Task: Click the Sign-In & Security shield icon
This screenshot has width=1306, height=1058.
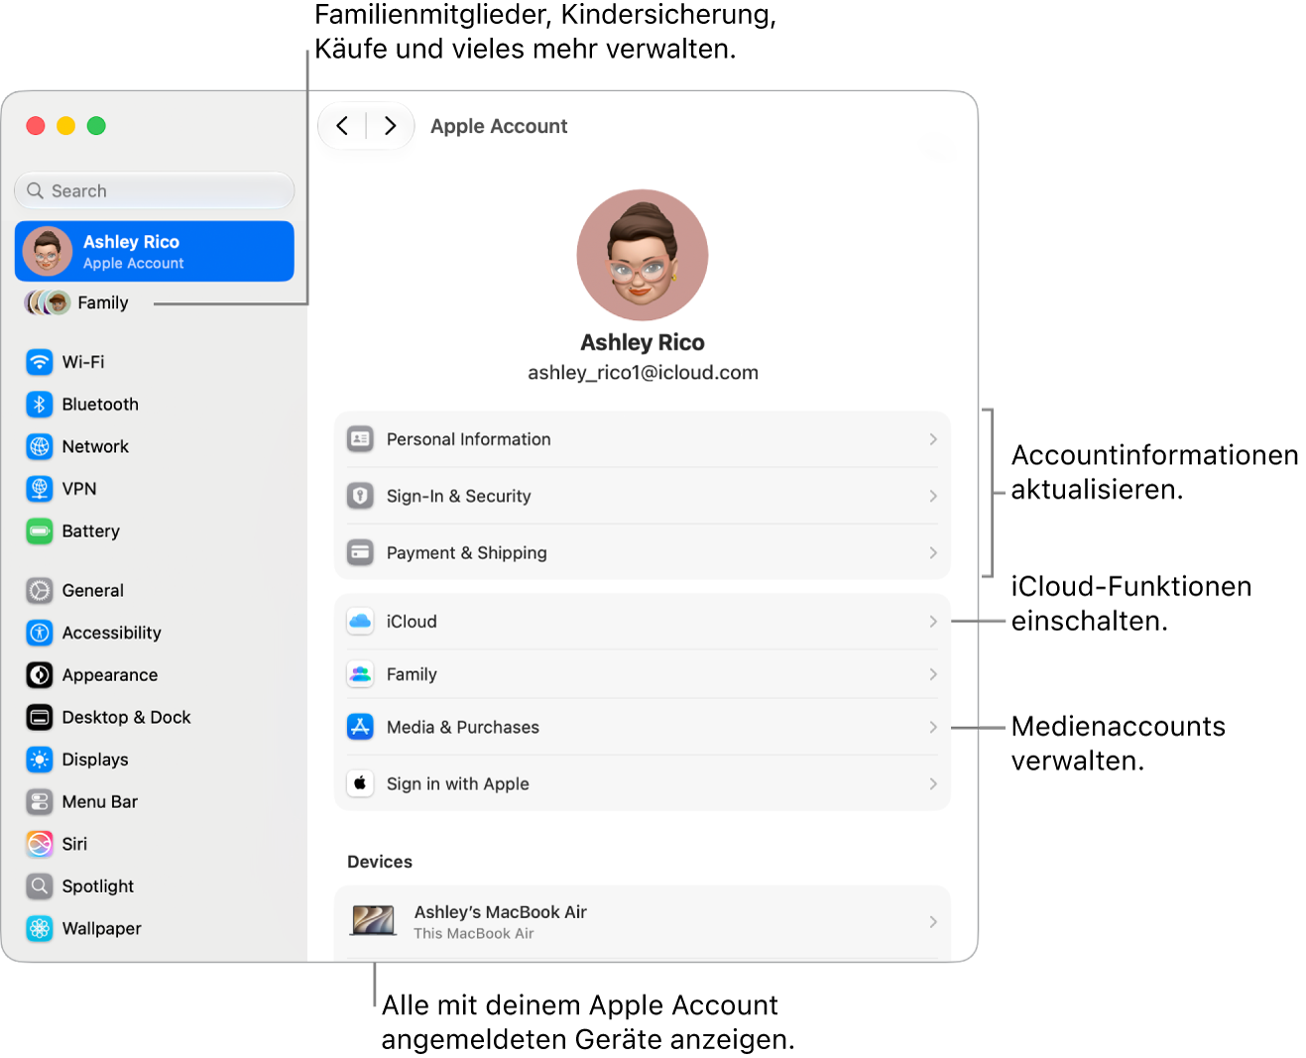Action: pyautogui.click(x=360, y=496)
